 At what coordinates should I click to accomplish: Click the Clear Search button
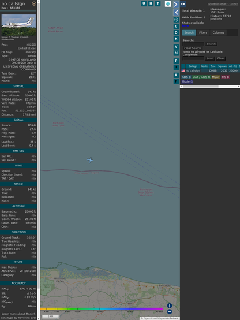pos(193,48)
